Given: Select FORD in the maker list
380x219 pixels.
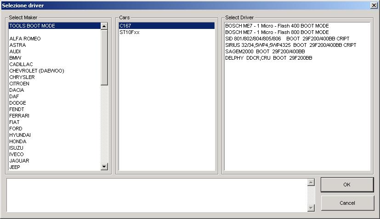Looking at the screenshot, I should [x=55, y=129].
